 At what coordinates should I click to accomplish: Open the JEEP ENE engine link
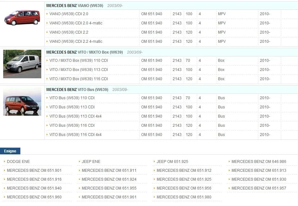click(91, 162)
